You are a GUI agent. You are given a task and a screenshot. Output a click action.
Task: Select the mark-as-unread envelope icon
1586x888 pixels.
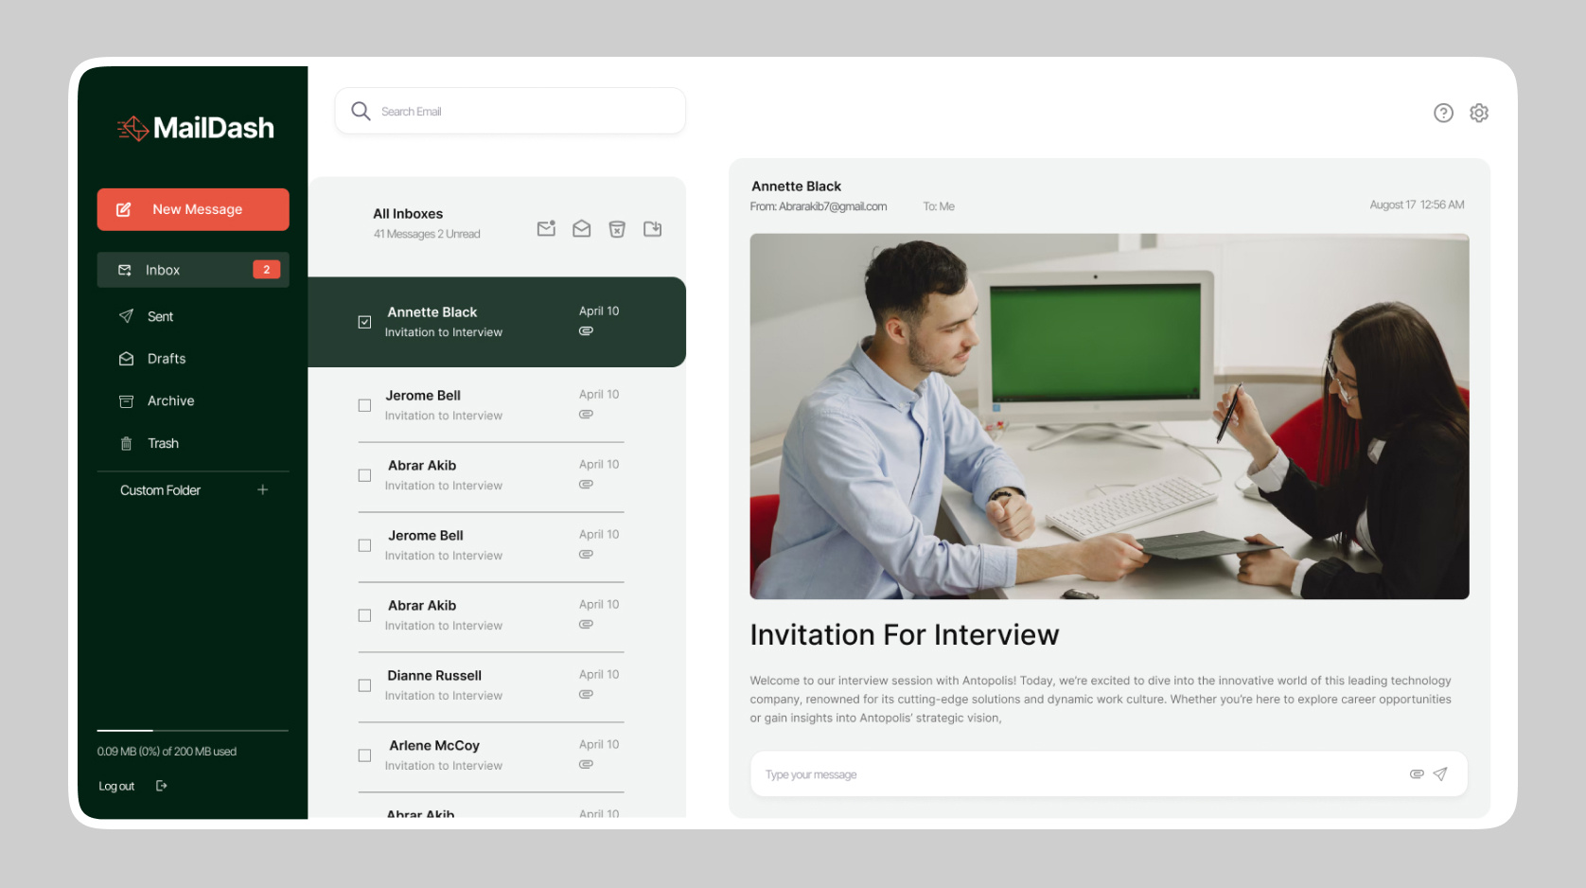[546, 228]
